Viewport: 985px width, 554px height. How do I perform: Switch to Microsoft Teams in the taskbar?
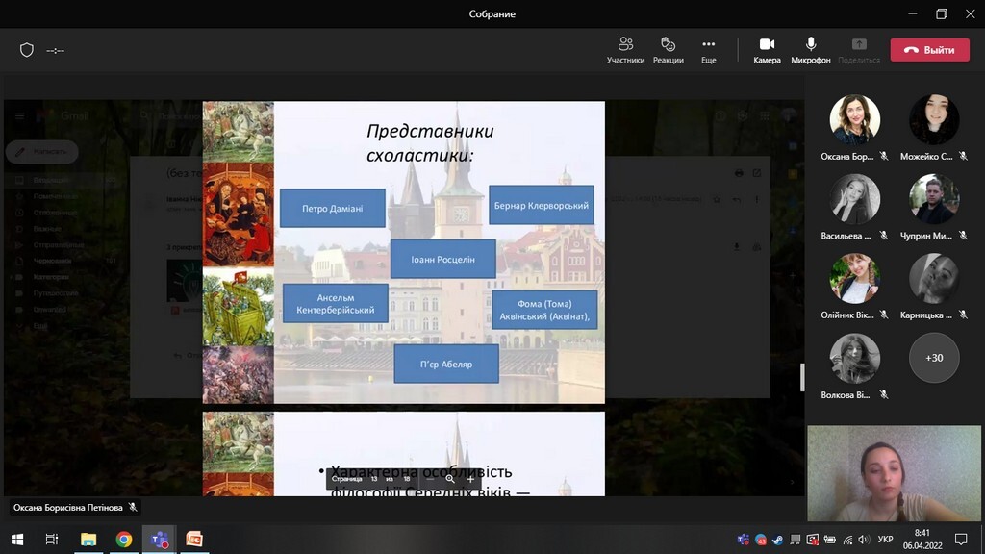159,540
